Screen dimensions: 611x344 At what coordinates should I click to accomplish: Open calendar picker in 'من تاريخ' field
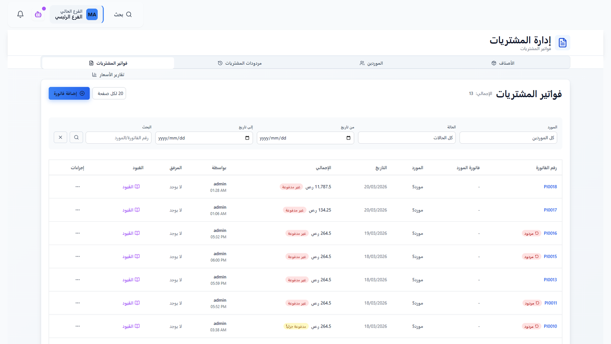tap(348, 138)
